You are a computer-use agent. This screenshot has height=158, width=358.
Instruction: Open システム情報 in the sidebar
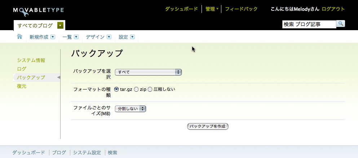31,60
